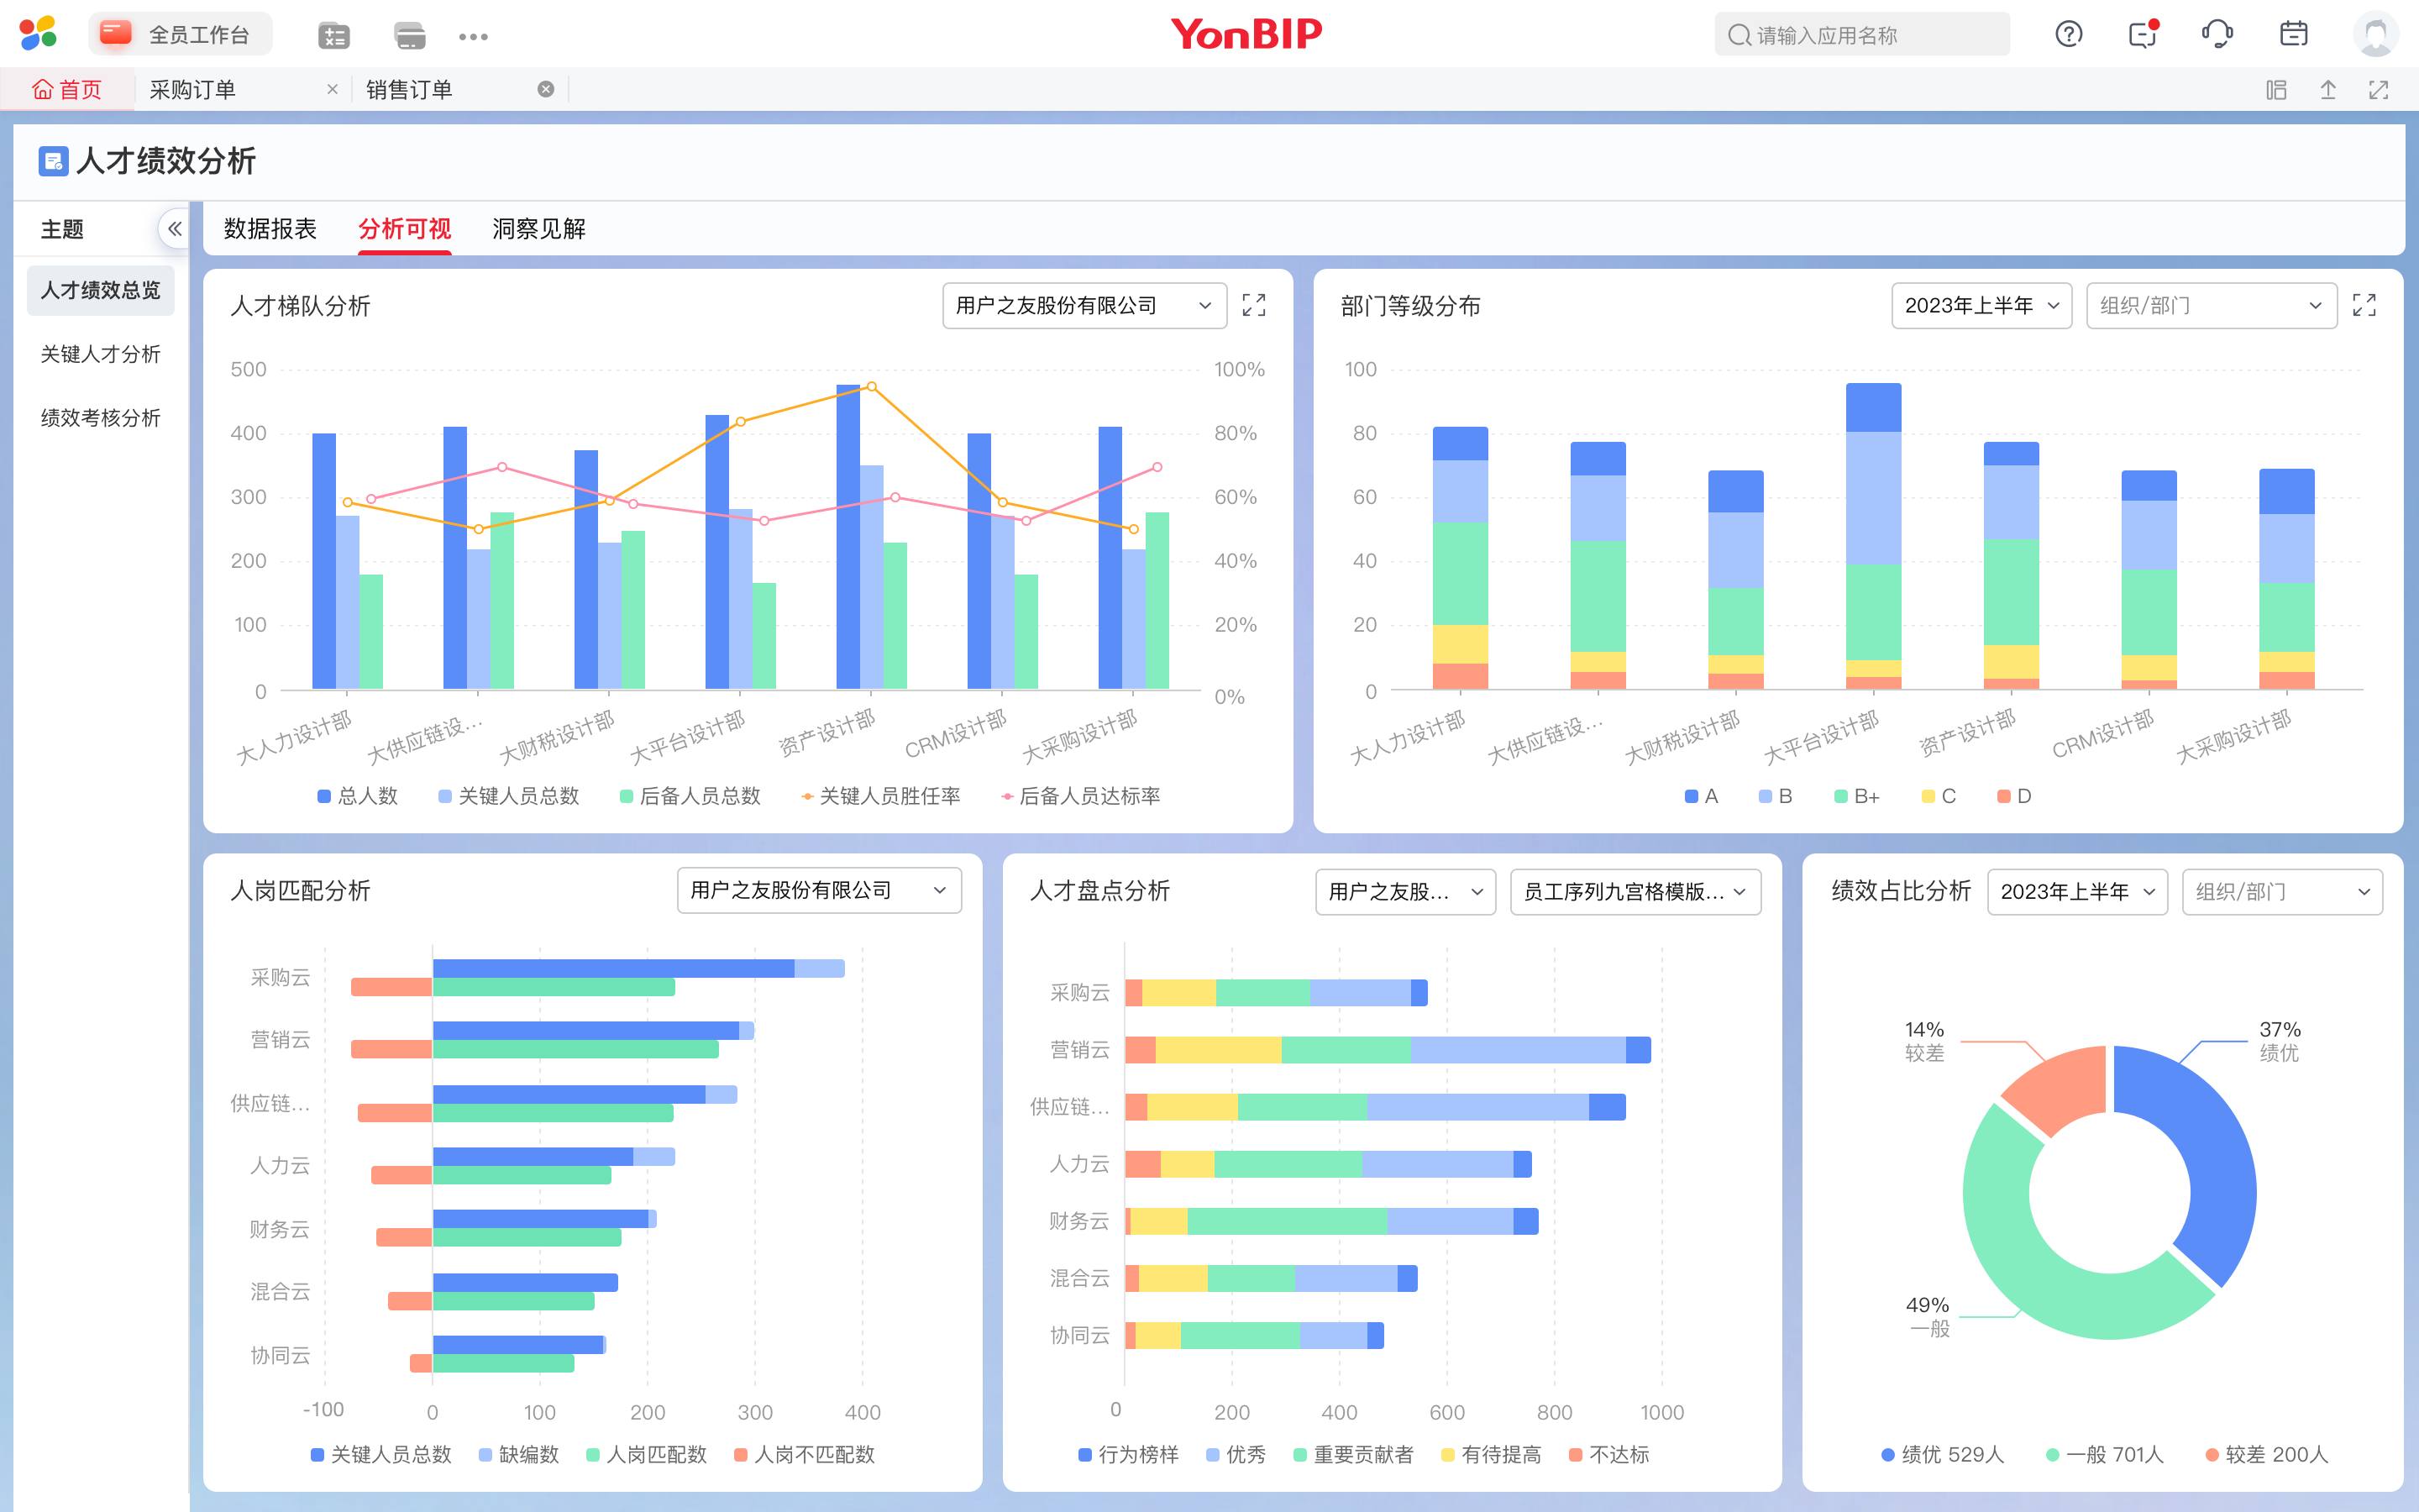
Task: Click the tab layout icon
Action: (2276, 90)
